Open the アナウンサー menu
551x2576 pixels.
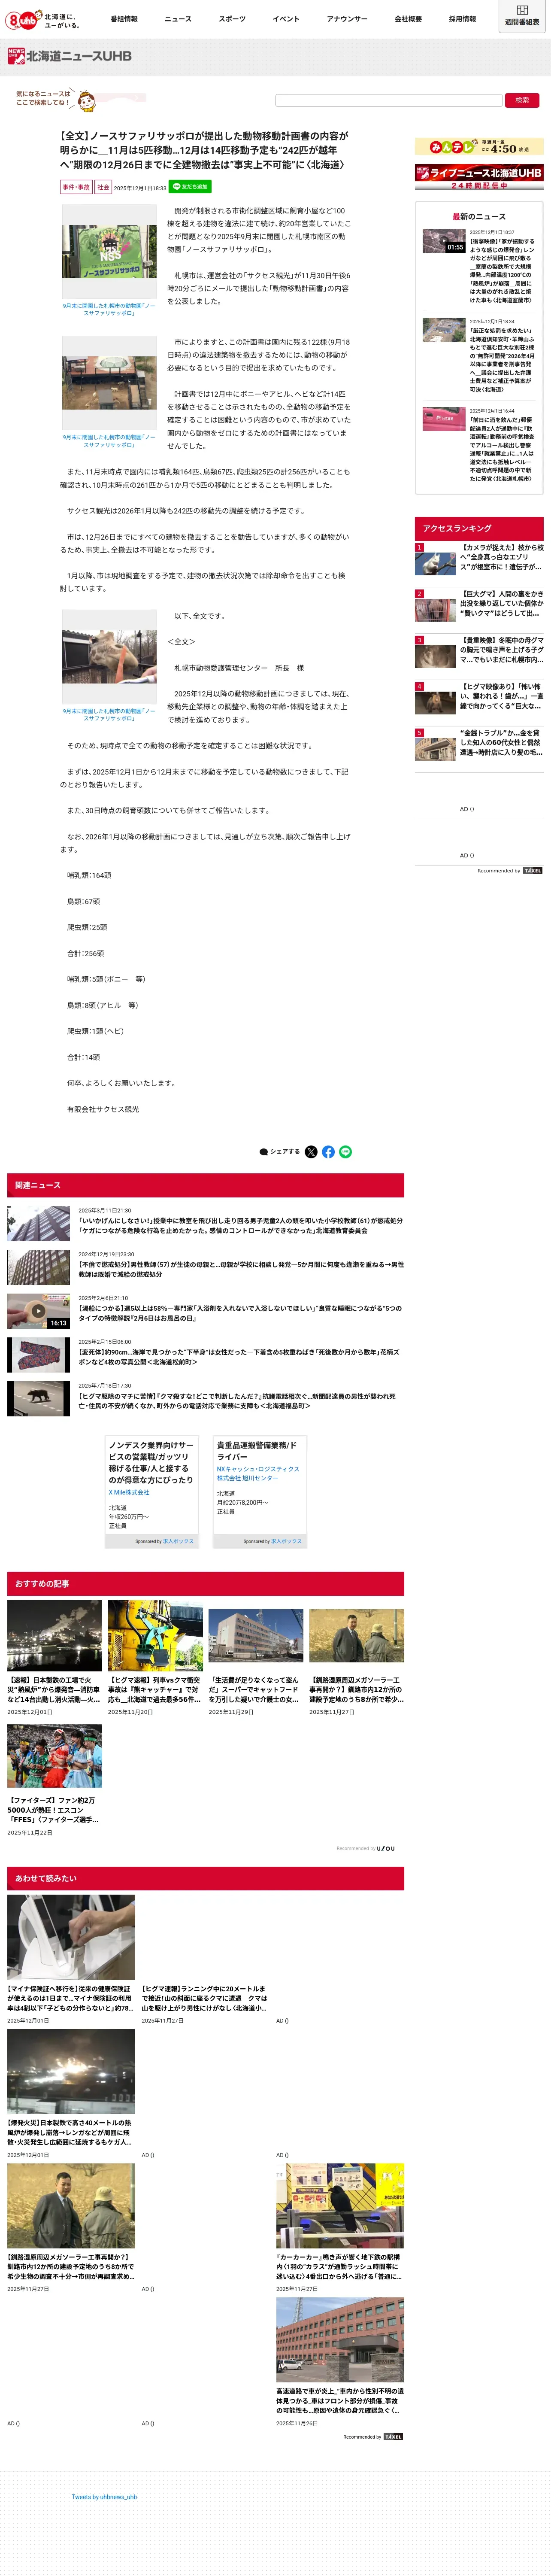coord(347,19)
